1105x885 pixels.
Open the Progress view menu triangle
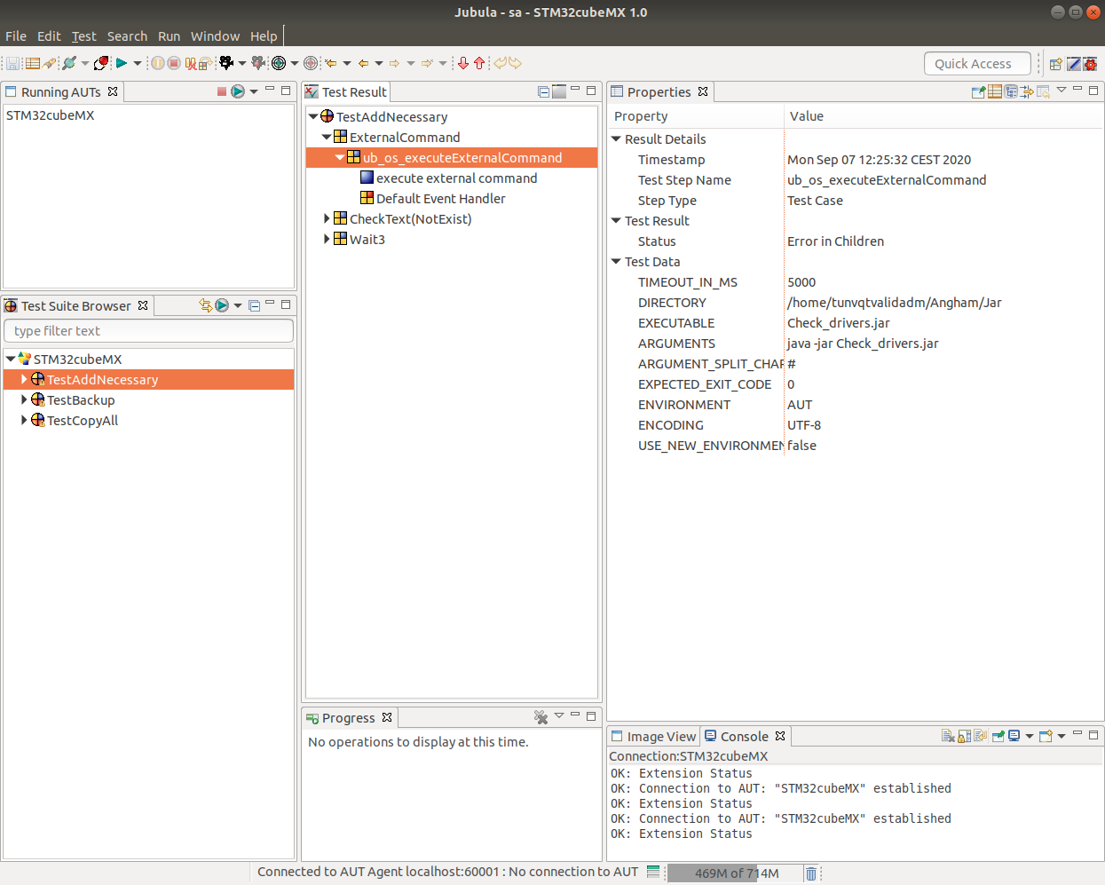click(x=559, y=715)
